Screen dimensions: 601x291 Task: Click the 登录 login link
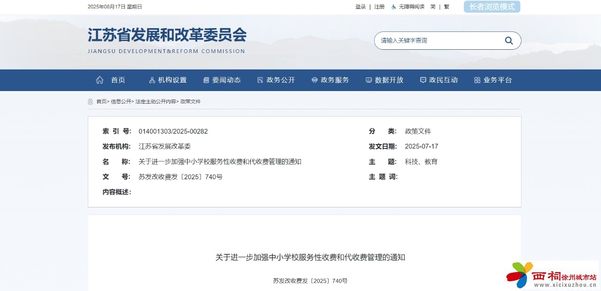(x=360, y=7)
